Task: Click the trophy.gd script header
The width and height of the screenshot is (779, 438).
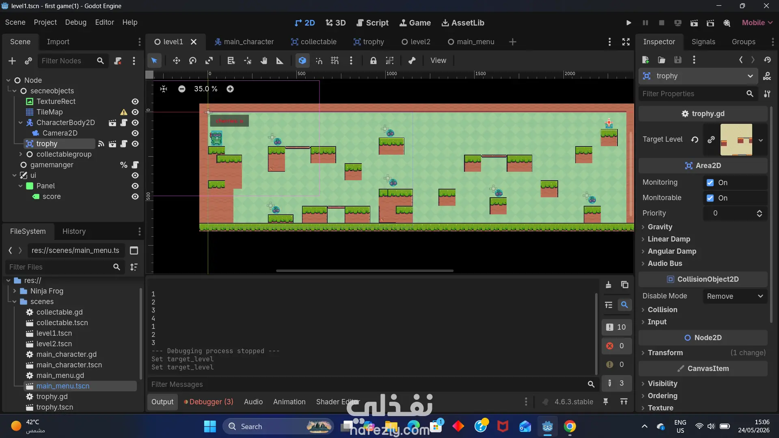Action: 703,114
